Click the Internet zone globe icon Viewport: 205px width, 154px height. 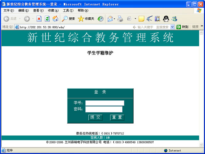tap(166, 150)
